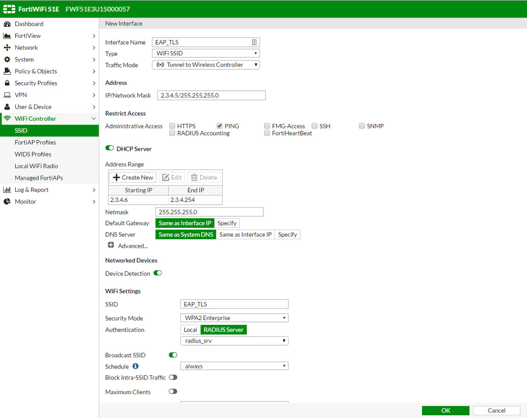Turn off the DHCP Server toggle

[x=110, y=148]
